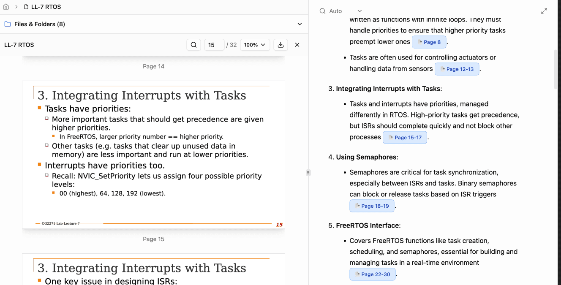Viewport: 561px width, 285px height.
Task: Open the Auto mode dropdown
Action: pos(346,11)
